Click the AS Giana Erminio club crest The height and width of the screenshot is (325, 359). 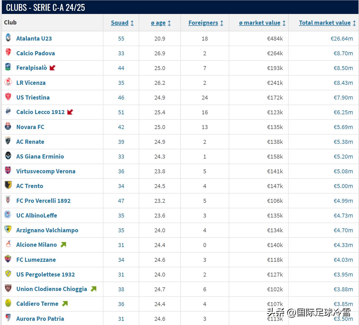[8, 156]
